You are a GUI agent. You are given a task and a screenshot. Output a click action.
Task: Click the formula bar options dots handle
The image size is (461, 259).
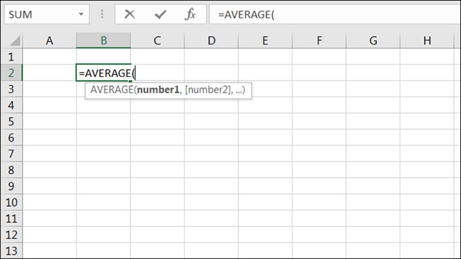(103, 14)
